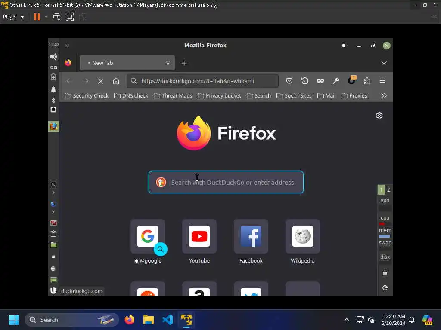Switch to workspace 1
Viewport: 441px width, 330px height.
click(x=381, y=189)
